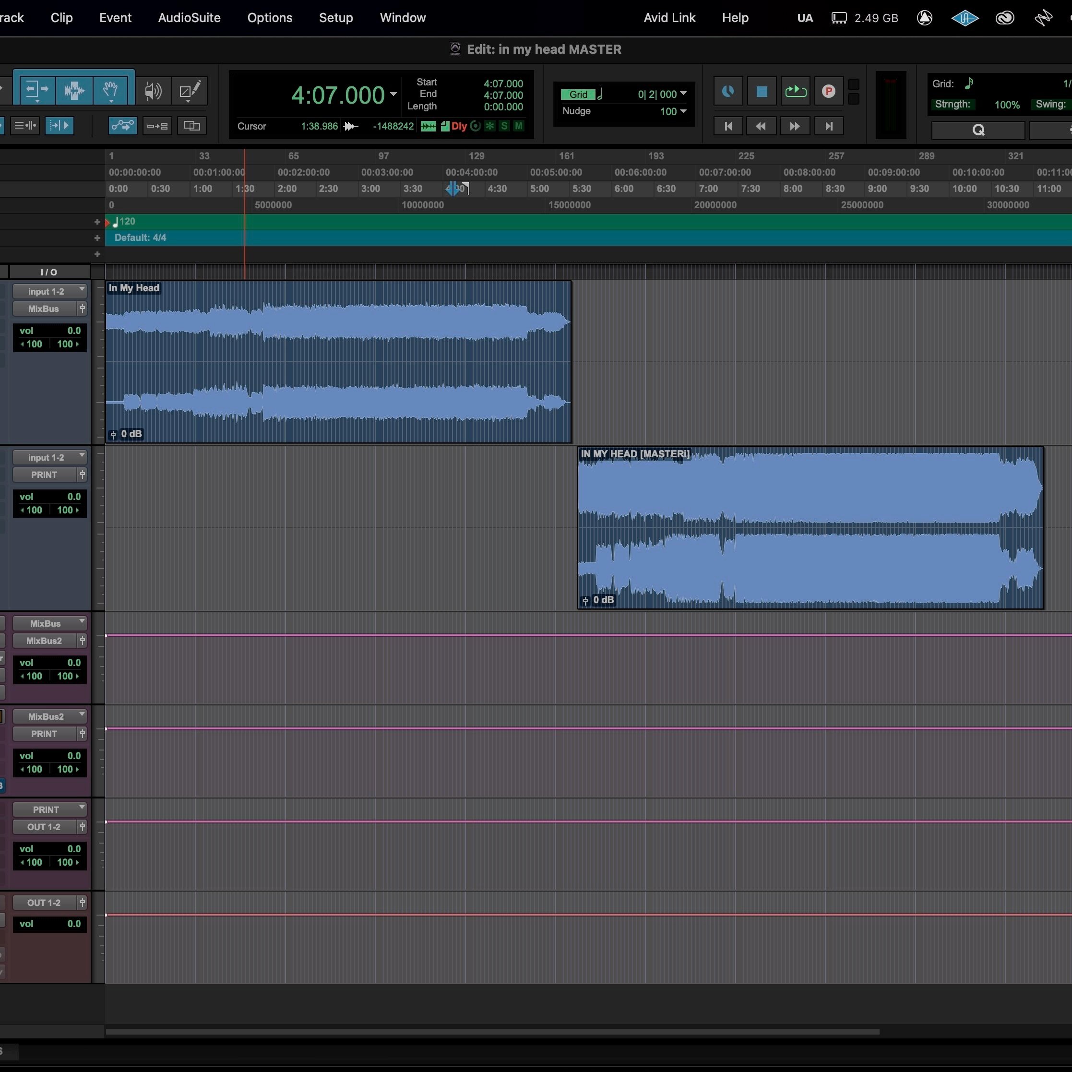Click second track's PRINT output button
The width and height of the screenshot is (1072, 1072).
pos(44,475)
